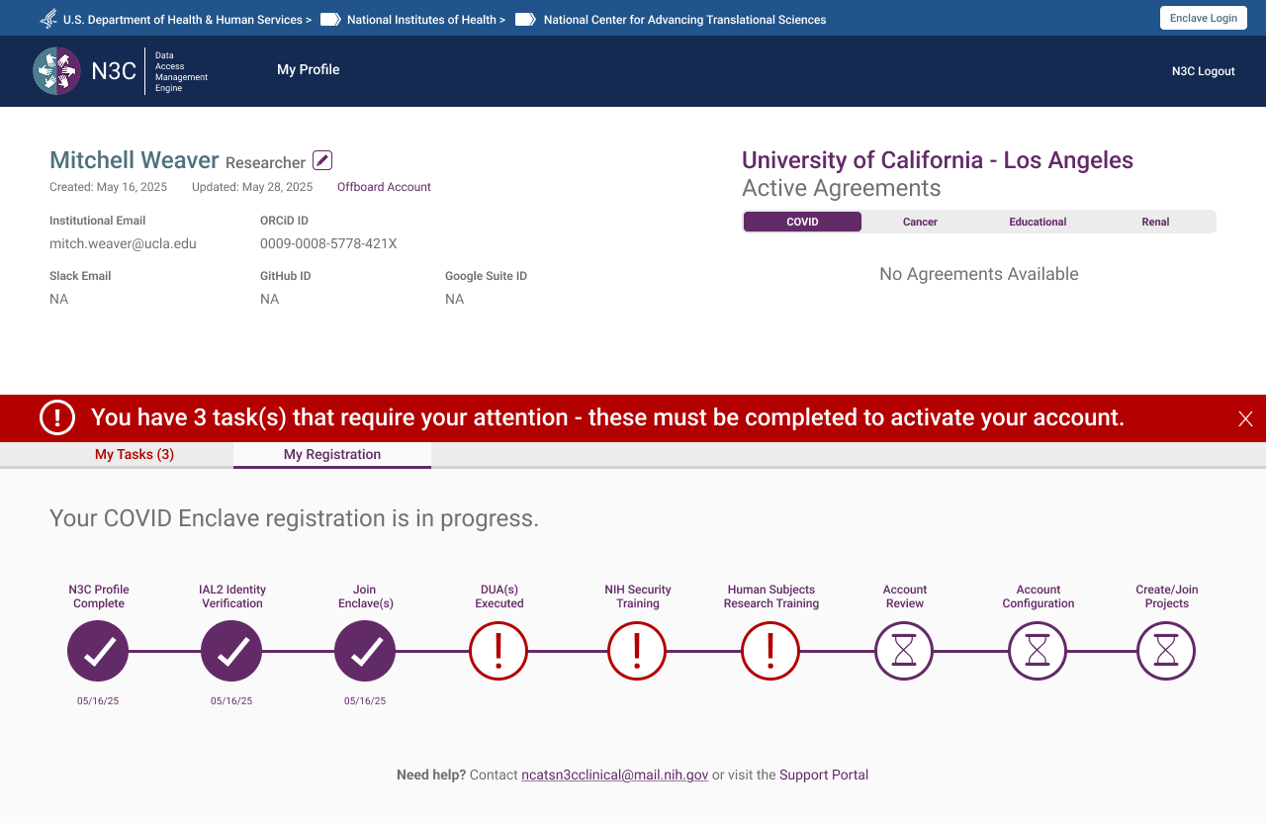1266x823 pixels.
Task: Select the Cancer agreements segment
Action: 920,222
